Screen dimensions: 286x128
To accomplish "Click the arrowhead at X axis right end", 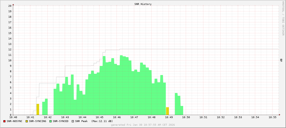I will [x=280, y=115].
